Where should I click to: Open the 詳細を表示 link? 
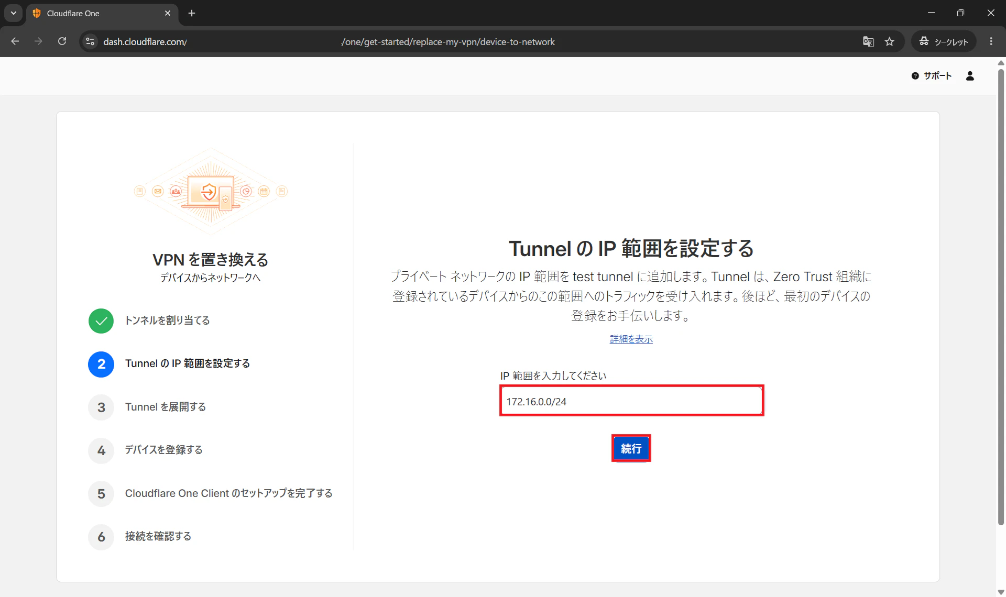click(x=631, y=339)
